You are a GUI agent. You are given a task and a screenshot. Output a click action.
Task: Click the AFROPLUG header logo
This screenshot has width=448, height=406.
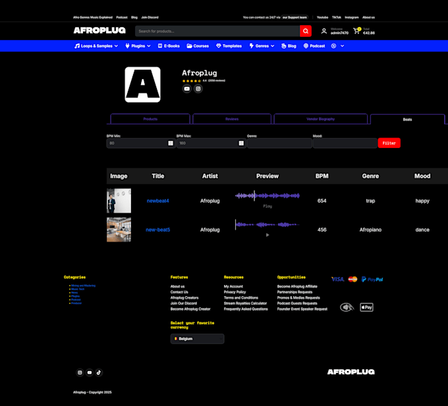[99, 30]
